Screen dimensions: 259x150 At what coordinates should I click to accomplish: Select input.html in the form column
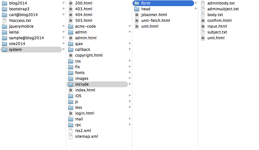tap(217, 26)
